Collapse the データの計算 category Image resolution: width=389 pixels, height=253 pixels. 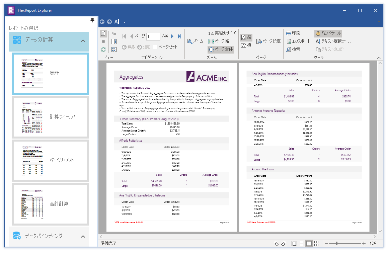(x=83, y=41)
